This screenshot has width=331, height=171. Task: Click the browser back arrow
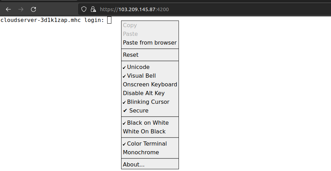8,9
